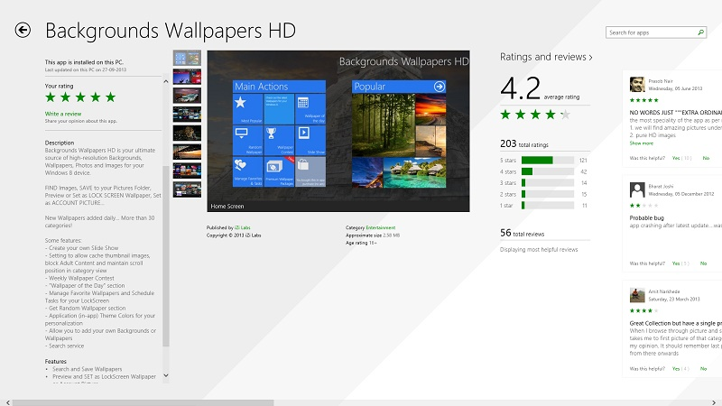Click Wallpaper Contest trophy tile

(x=279, y=141)
